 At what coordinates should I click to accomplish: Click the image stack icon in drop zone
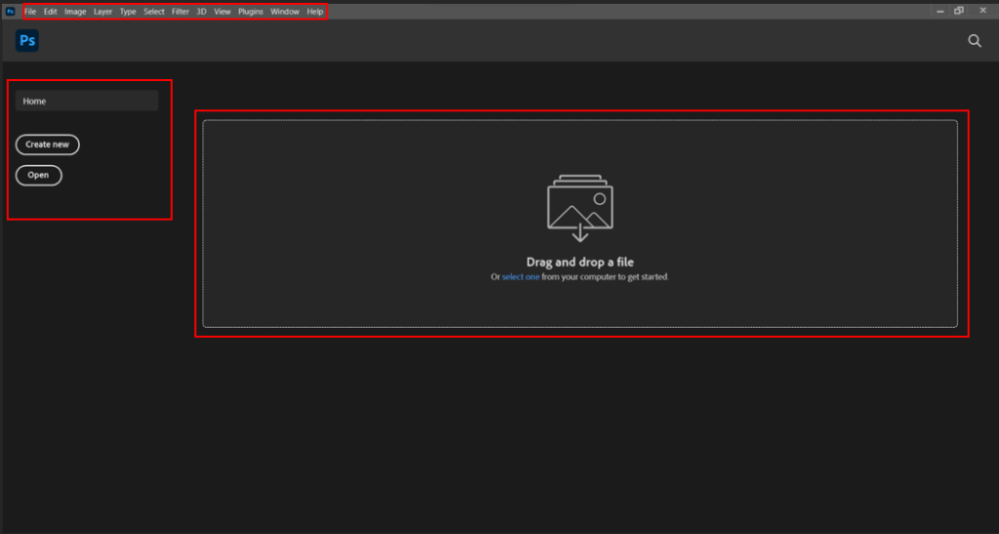pyautogui.click(x=579, y=207)
